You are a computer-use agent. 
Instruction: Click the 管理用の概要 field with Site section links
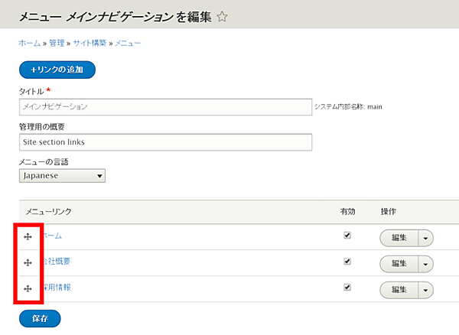point(166,142)
